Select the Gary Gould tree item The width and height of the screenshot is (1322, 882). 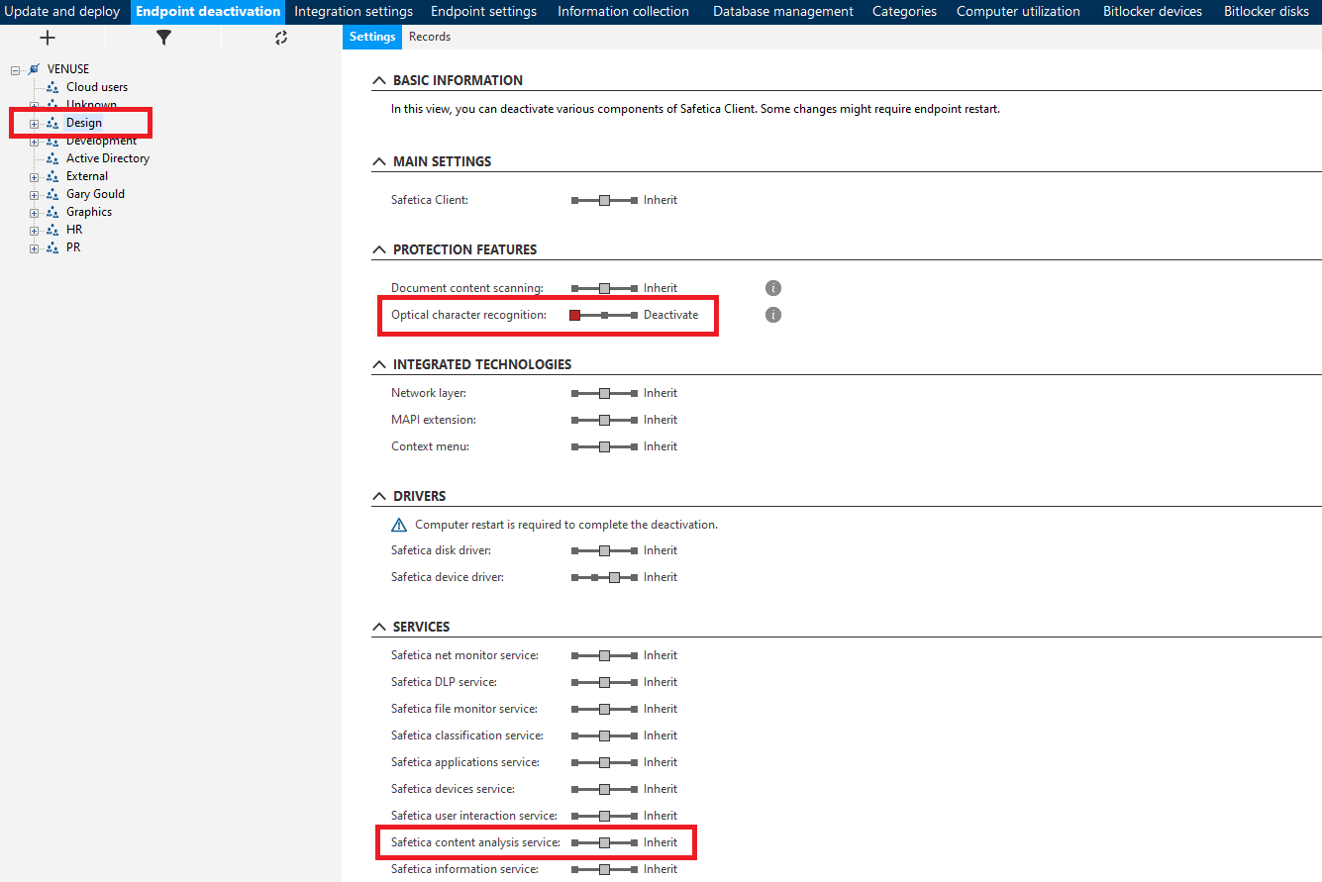click(x=95, y=194)
